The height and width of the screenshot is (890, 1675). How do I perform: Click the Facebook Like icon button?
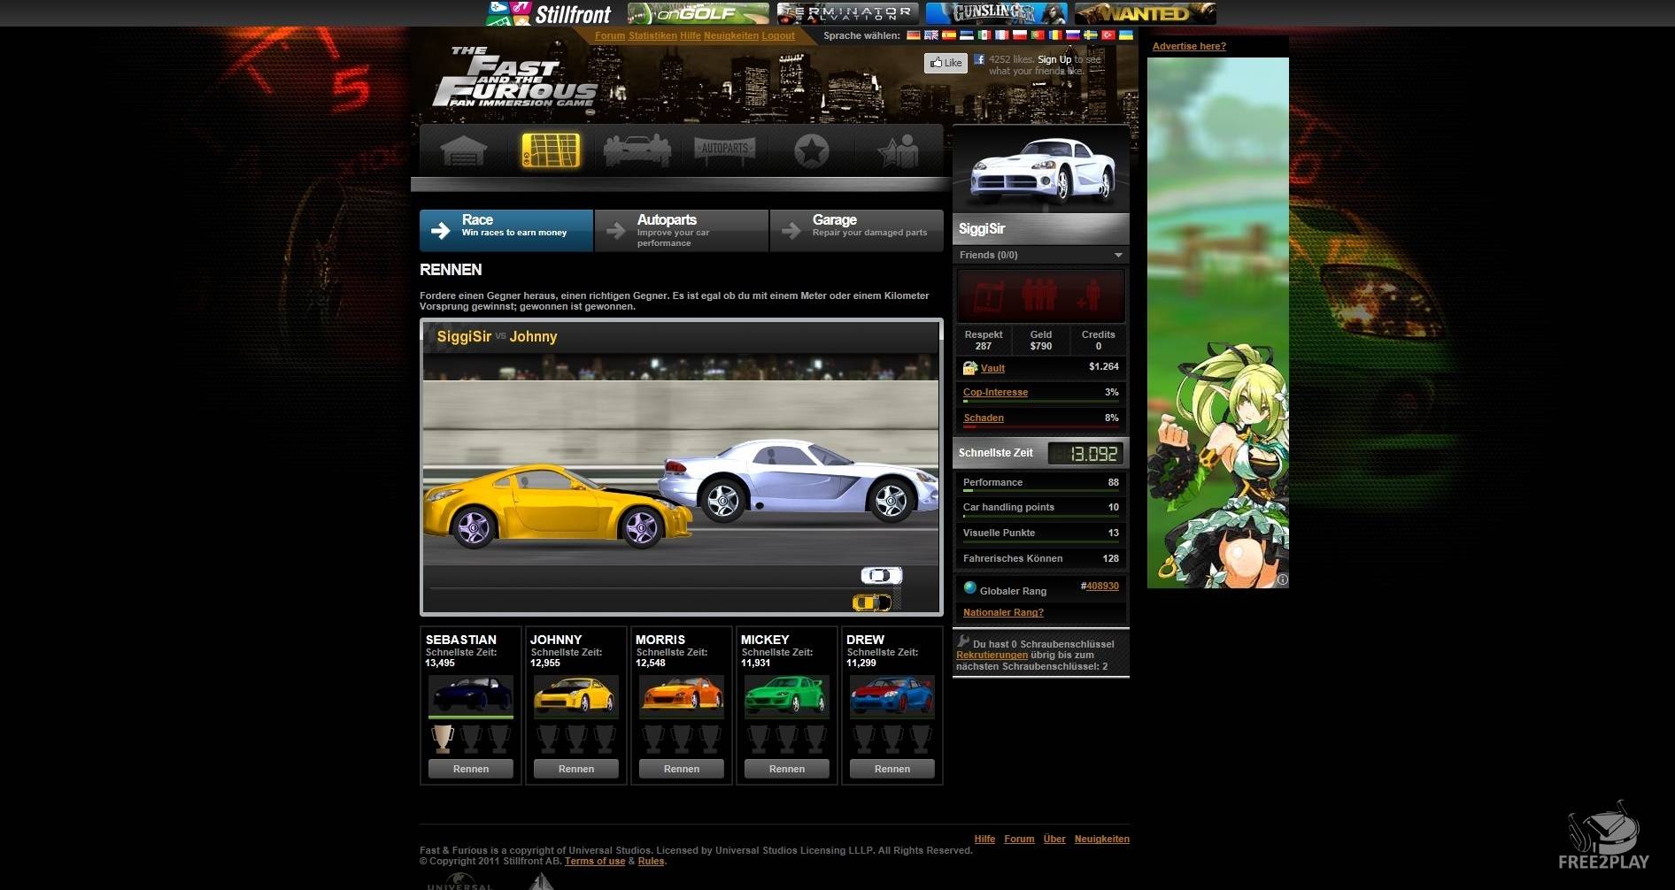click(x=946, y=63)
